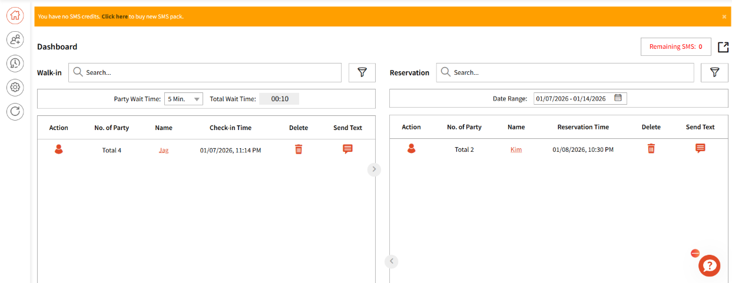Close the orange SMS credits banner
This screenshot has height=283, width=732.
tap(724, 17)
